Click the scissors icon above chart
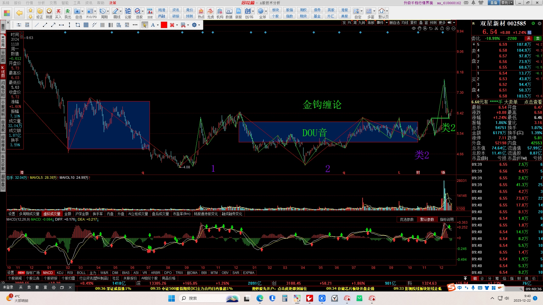The width and height of the screenshot is (543, 305). [436, 29]
